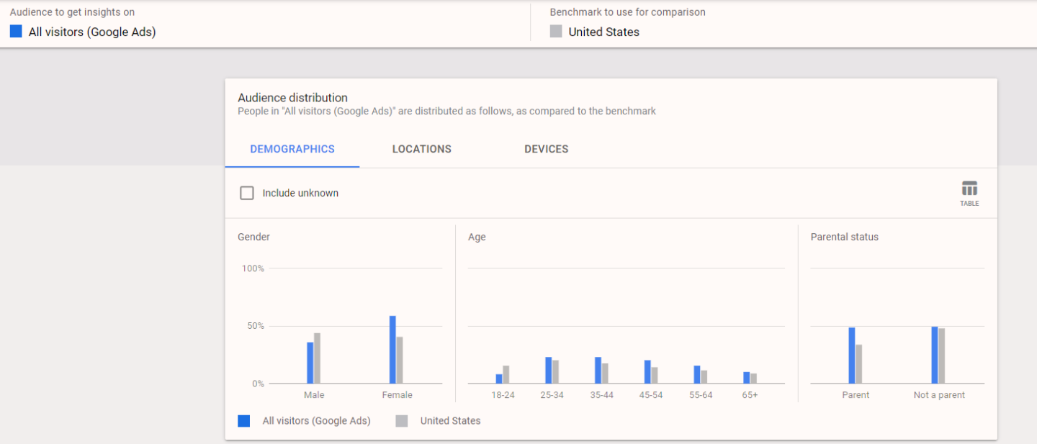Click the blue 65+ age bar

click(x=747, y=378)
